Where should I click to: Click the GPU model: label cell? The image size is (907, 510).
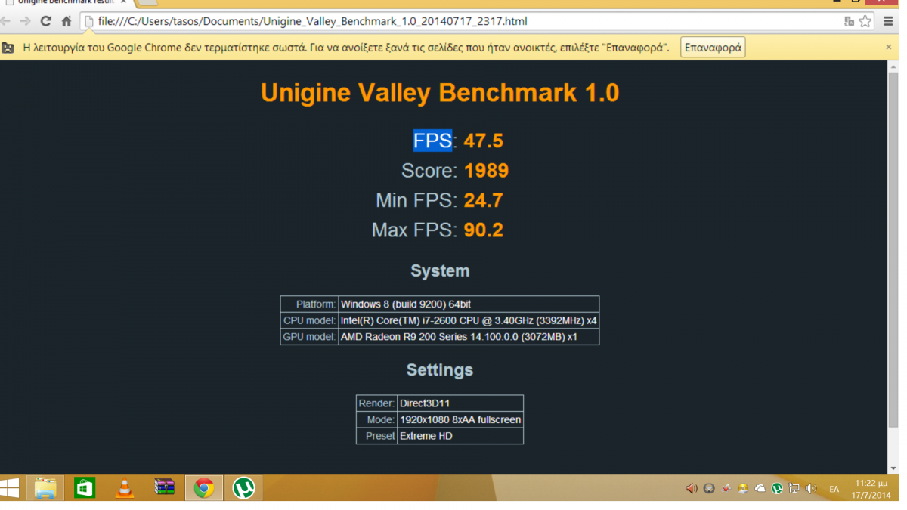point(309,337)
